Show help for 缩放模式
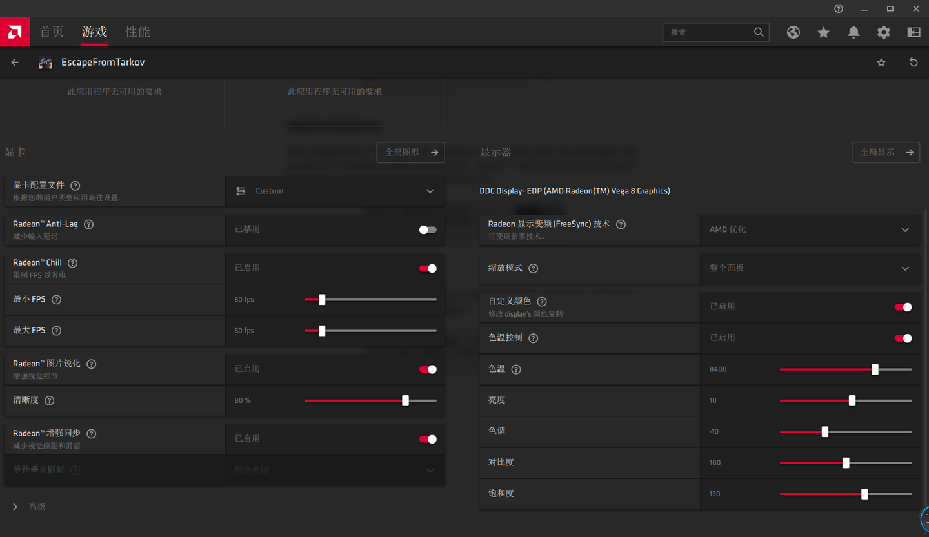Screen dimensions: 929x537 pos(534,268)
